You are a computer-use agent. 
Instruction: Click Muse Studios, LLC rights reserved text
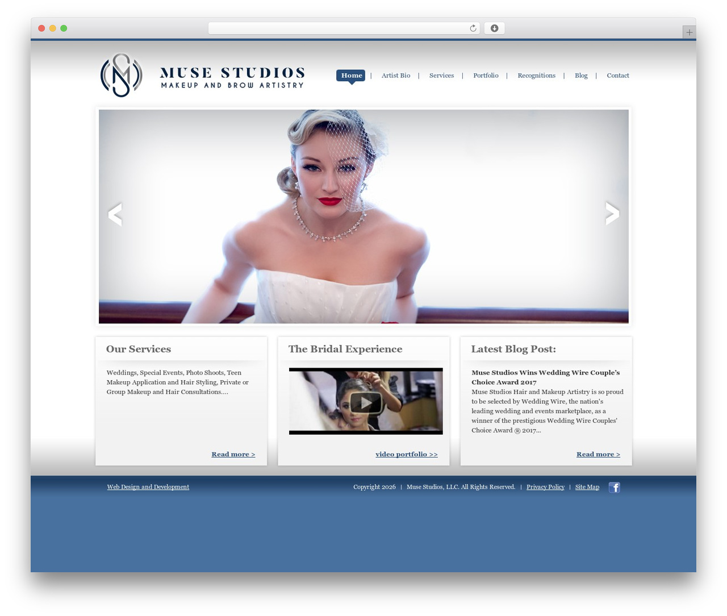(461, 487)
